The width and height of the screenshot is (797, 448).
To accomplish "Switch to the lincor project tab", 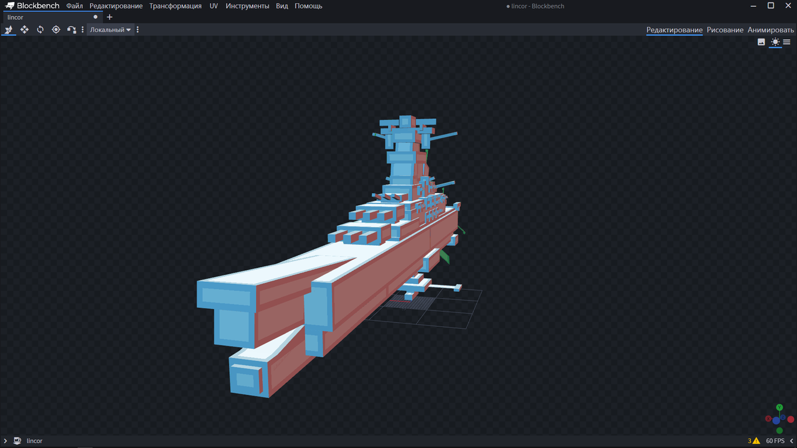I will [x=16, y=17].
